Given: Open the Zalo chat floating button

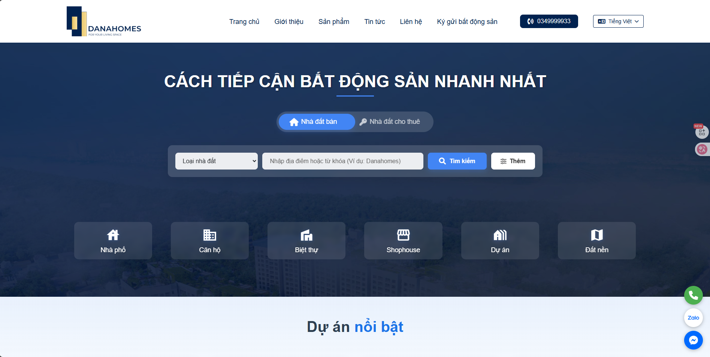Looking at the screenshot, I should point(693,318).
